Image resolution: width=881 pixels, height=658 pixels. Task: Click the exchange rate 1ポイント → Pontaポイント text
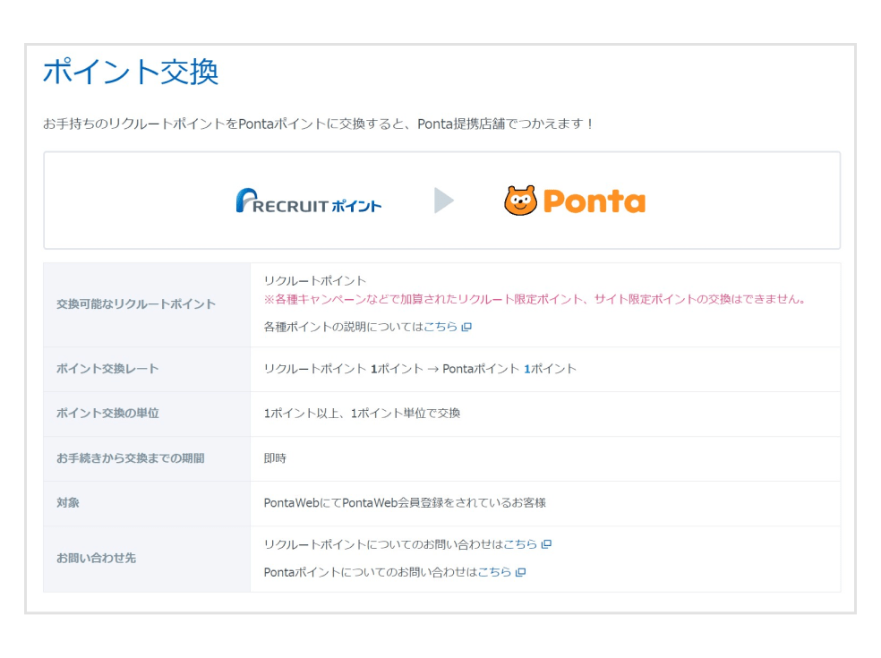coord(420,369)
